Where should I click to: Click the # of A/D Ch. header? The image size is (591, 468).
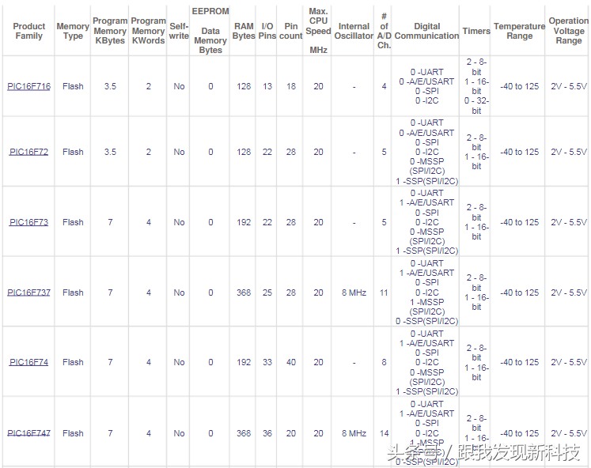click(384, 31)
